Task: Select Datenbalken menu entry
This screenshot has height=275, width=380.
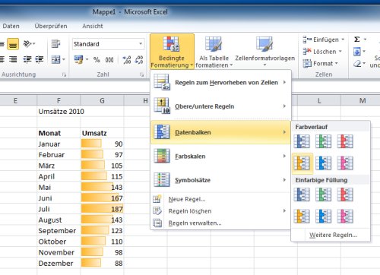Action: (220, 132)
